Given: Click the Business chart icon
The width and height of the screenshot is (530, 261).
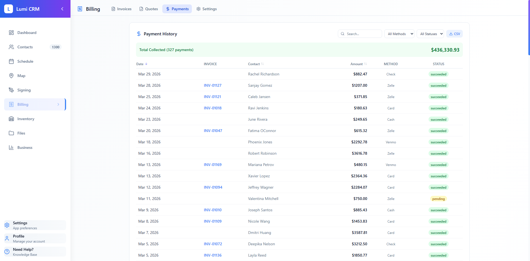Looking at the screenshot, I should pyautogui.click(x=11, y=147).
